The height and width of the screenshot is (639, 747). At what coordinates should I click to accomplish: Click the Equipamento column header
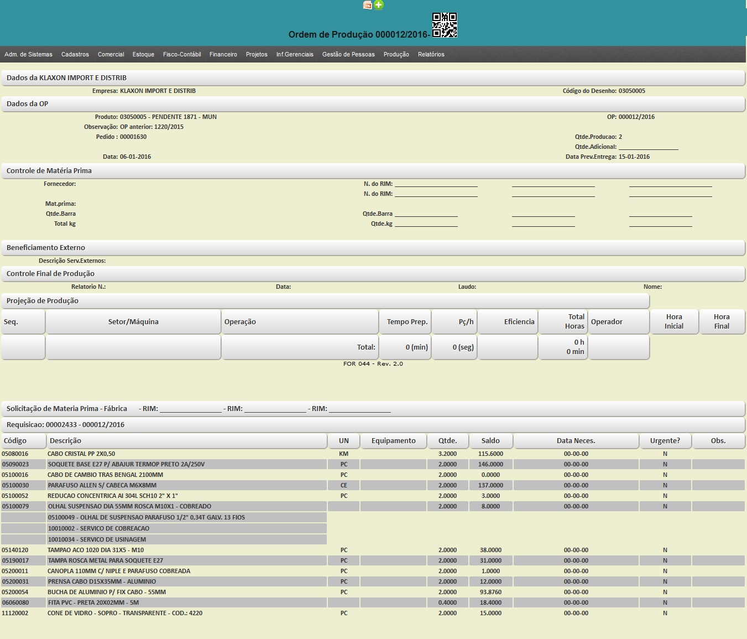point(394,441)
